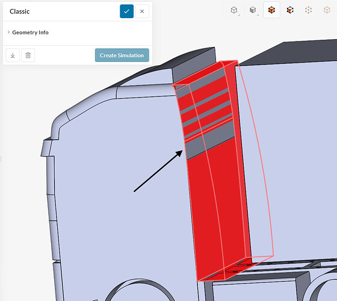Activate the highlighted orange face selection cube

coord(271,10)
